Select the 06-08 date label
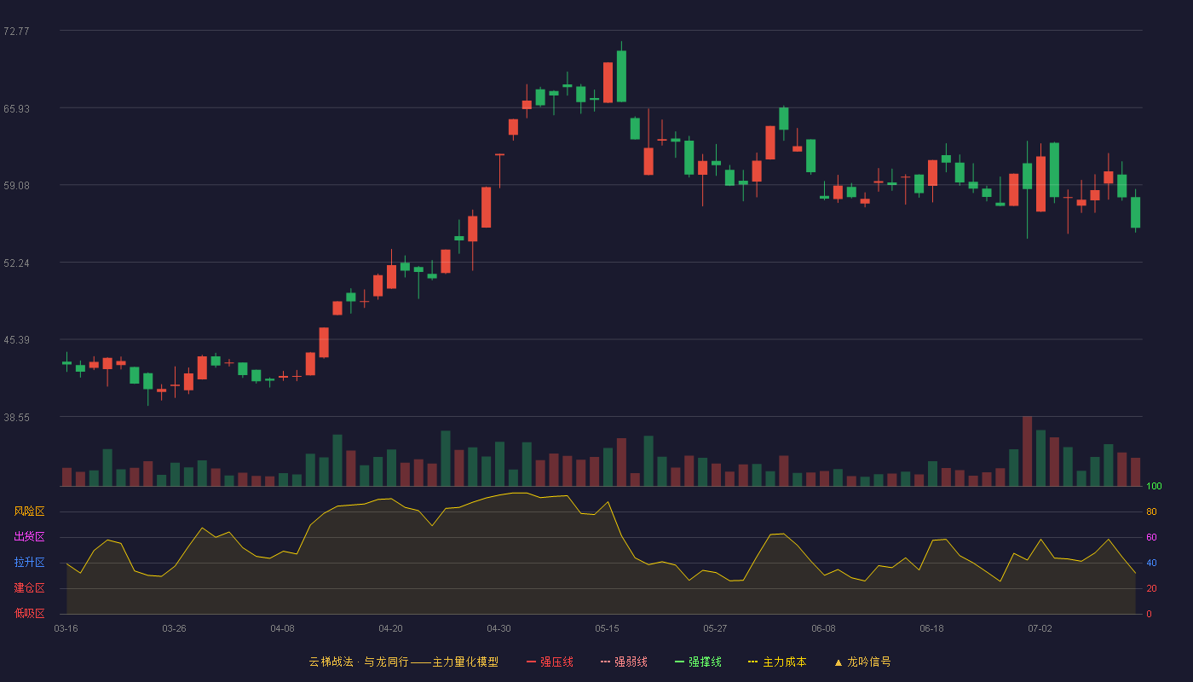The height and width of the screenshot is (682, 1193). [823, 628]
